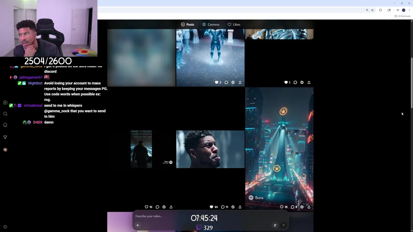The width and height of the screenshot is (413, 232).
Task: Like the post with 2 likes
Action: tap(217, 82)
